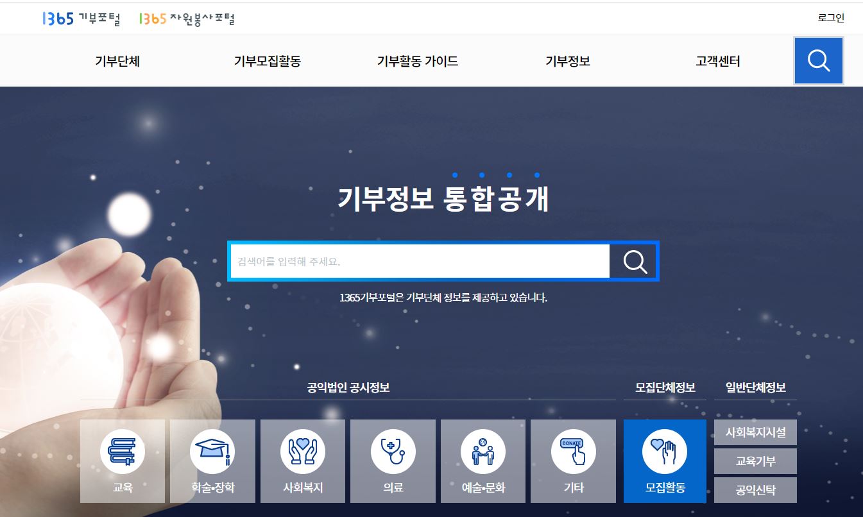Open the 예술·문화 handshake icon tile
Image resolution: width=863 pixels, height=517 pixels.
pyautogui.click(x=483, y=461)
